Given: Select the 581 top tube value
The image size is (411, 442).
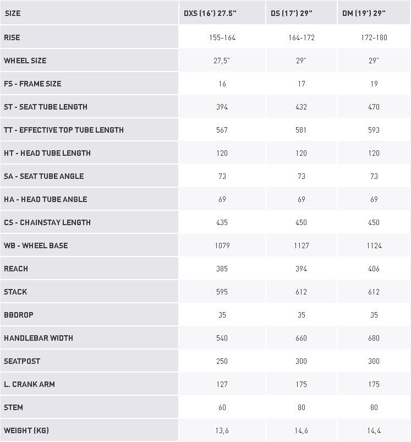Looking at the screenshot, I should pyautogui.click(x=302, y=130).
